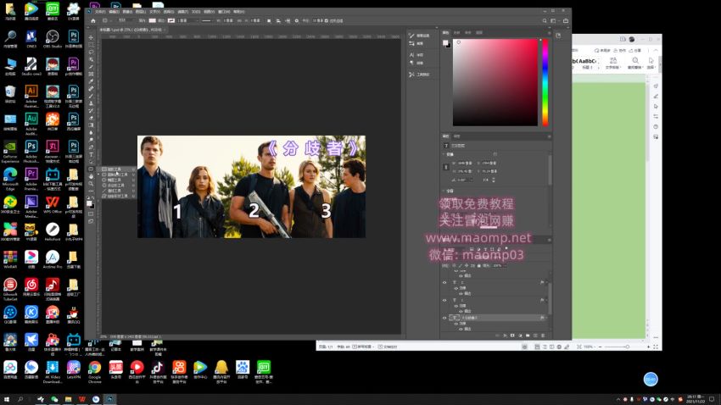Open the Brush Settings collapsed panel icon

click(411, 36)
